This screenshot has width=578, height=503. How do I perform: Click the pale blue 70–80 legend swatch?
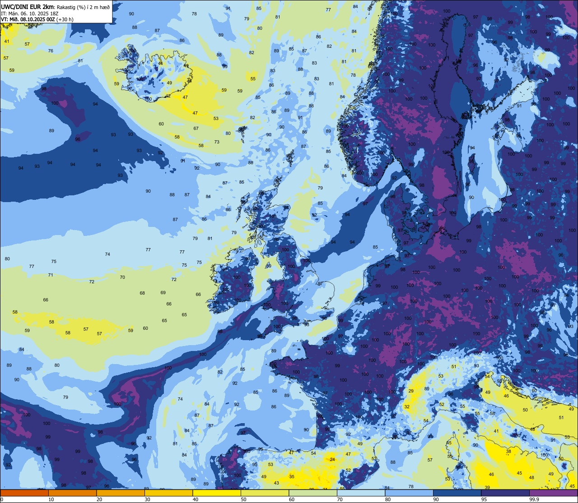tap(361, 493)
